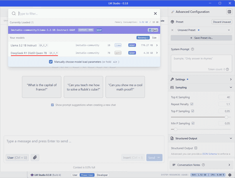
Task: Open settings gear in status bar
Action: [230, 175]
